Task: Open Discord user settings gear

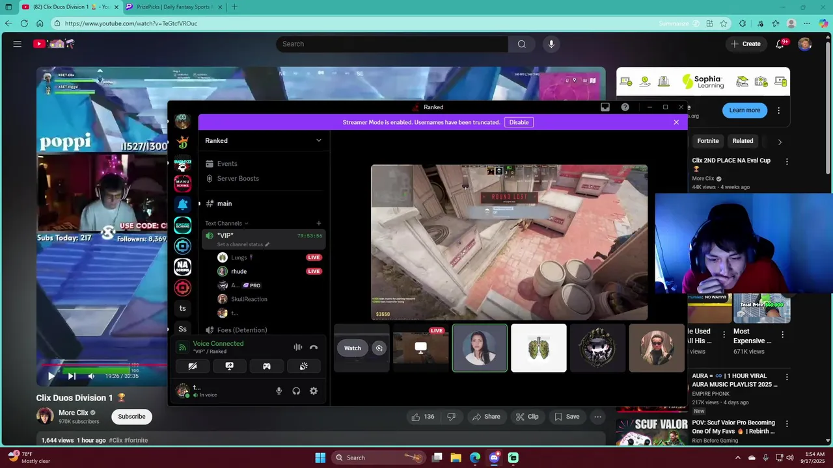Action: tap(314, 391)
